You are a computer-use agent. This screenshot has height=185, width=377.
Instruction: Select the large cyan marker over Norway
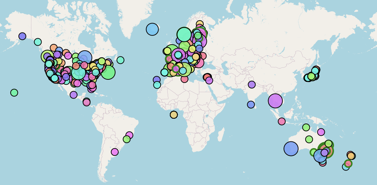pyautogui.click(x=184, y=34)
